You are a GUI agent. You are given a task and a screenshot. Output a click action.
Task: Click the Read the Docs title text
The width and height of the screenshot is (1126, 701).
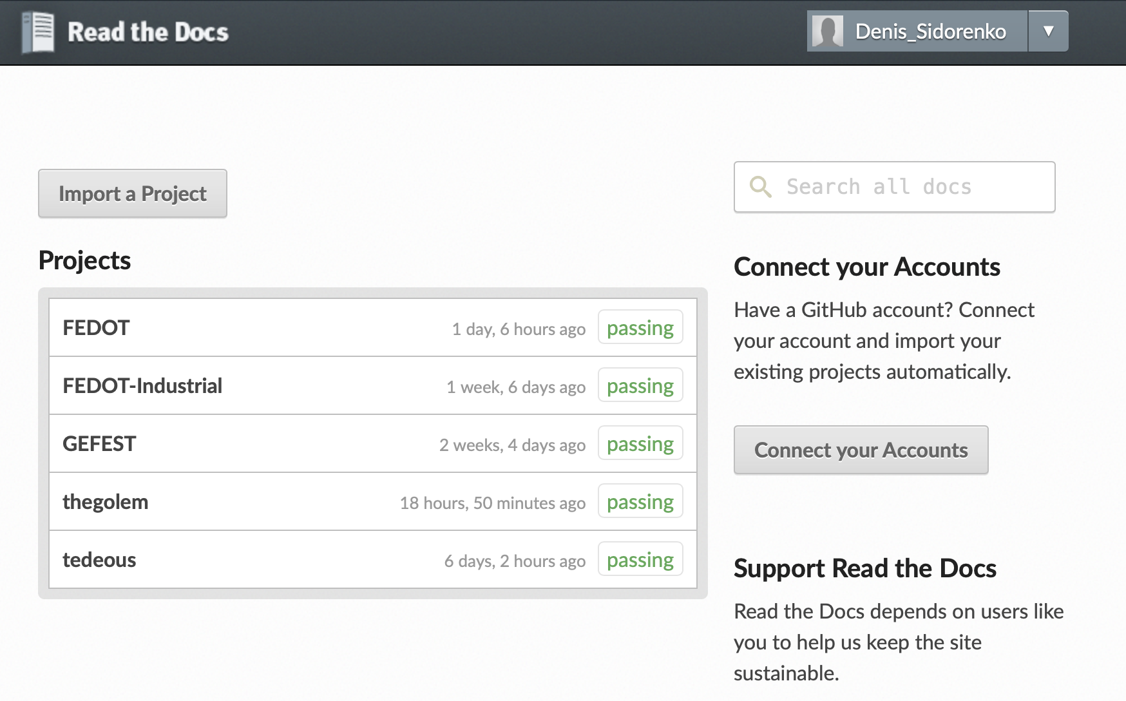(148, 32)
